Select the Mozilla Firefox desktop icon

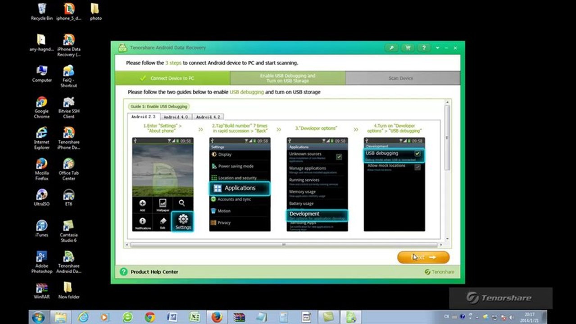41,169
